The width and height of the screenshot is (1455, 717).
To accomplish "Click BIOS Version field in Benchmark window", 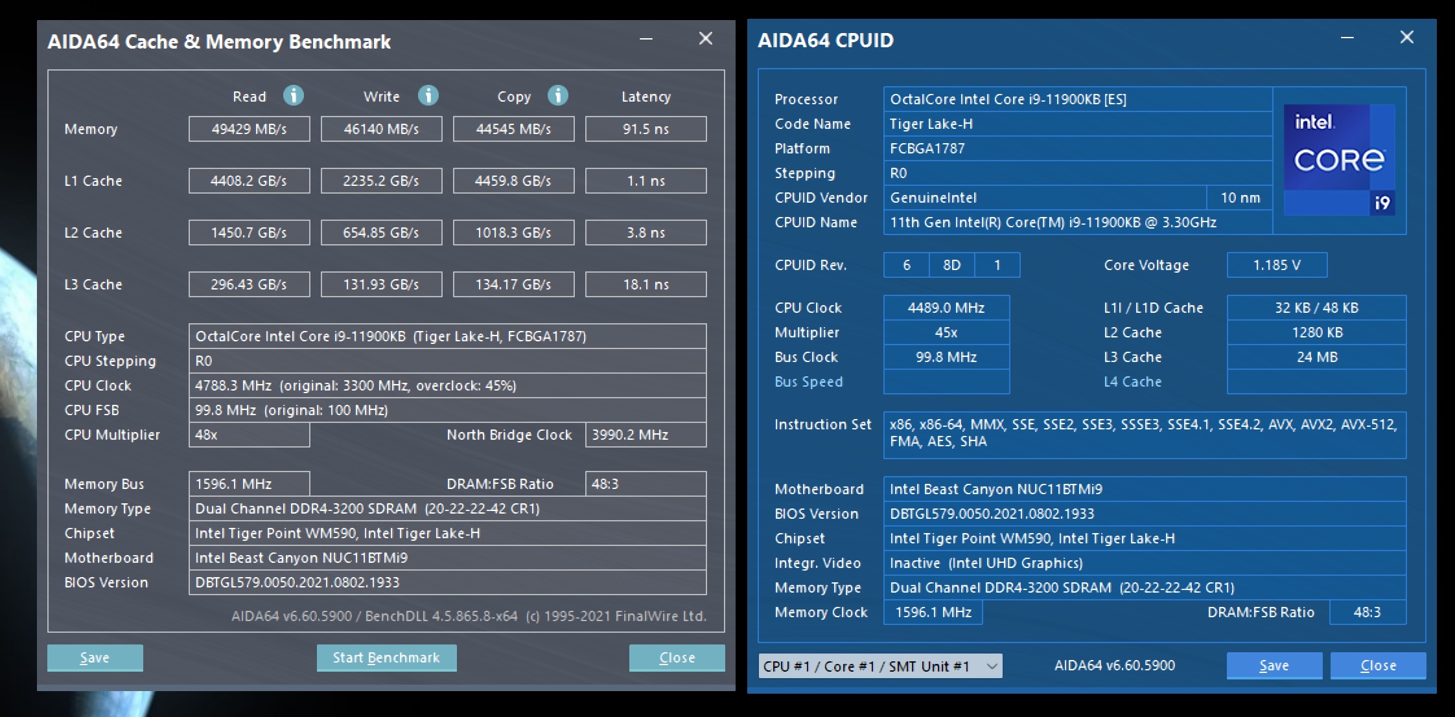I will [x=447, y=582].
